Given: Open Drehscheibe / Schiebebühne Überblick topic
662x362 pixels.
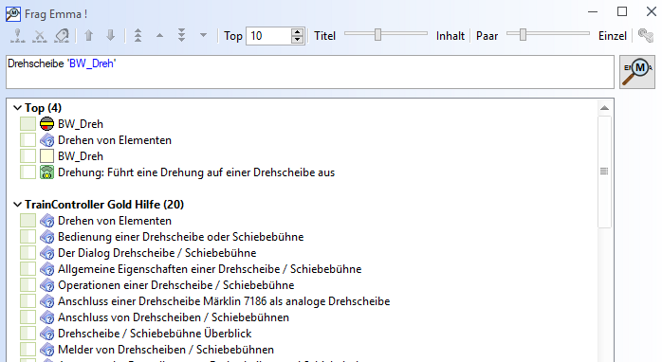Looking at the screenshot, I should (x=155, y=334).
